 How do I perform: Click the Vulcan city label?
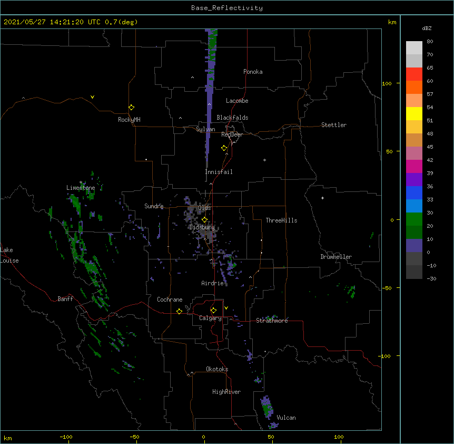tap(286, 418)
